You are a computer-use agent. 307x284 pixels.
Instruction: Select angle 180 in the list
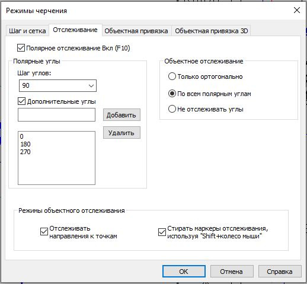[x=25, y=144]
